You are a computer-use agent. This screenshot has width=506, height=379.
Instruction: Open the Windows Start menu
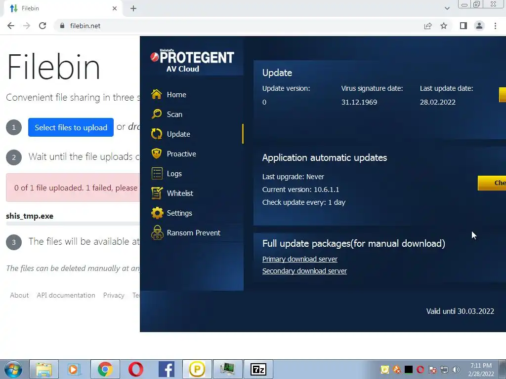[13, 369]
